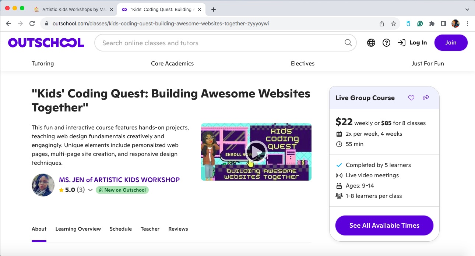Share the course using arrow icon
475x256 pixels.
(x=426, y=98)
